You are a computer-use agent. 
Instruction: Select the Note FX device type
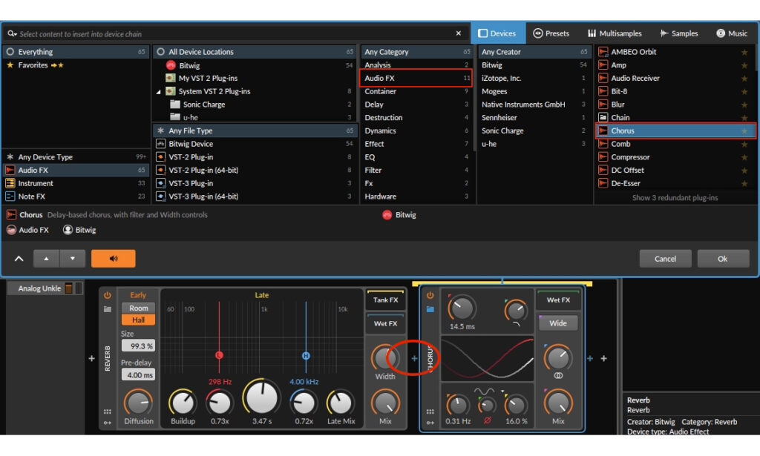click(76, 196)
